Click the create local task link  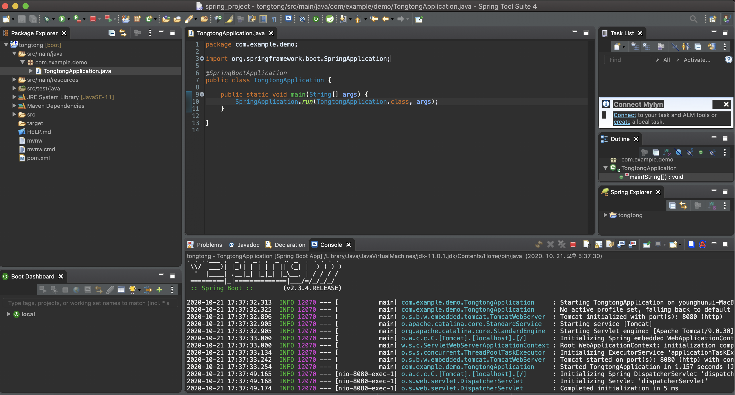click(x=622, y=122)
